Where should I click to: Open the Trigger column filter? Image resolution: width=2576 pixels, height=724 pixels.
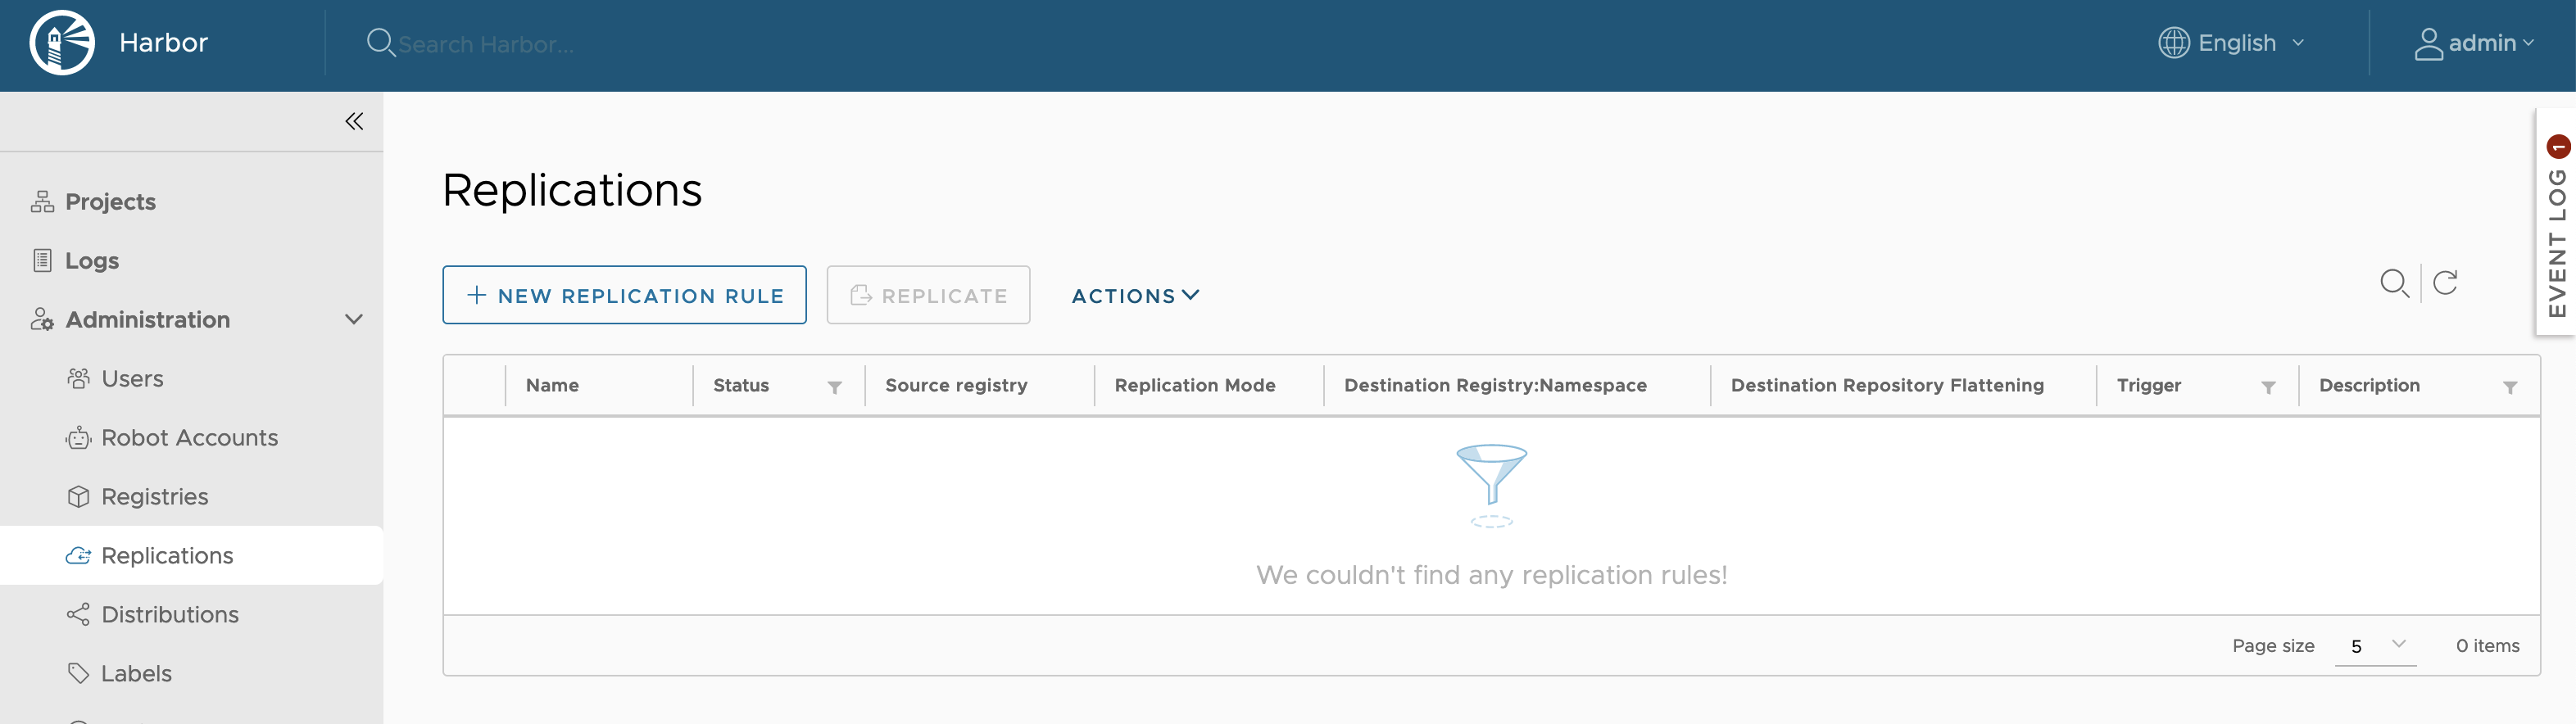click(2268, 387)
